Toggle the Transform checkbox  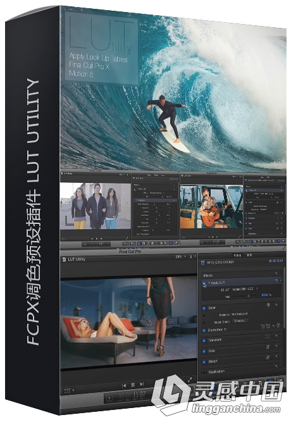coord(204,341)
